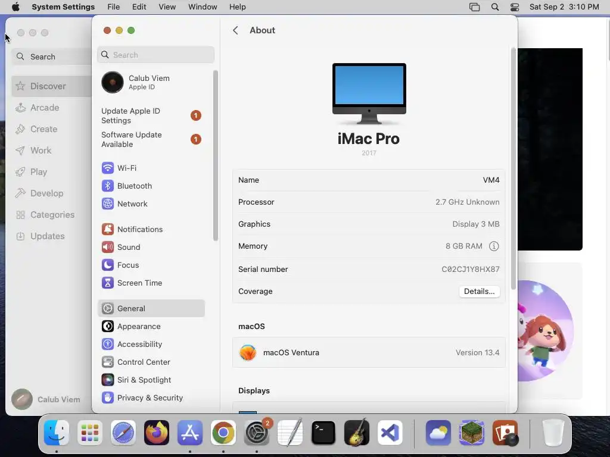Open Spotlight search in menu bar
This screenshot has width=610, height=457.
pyautogui.click(x=495, y=7)
